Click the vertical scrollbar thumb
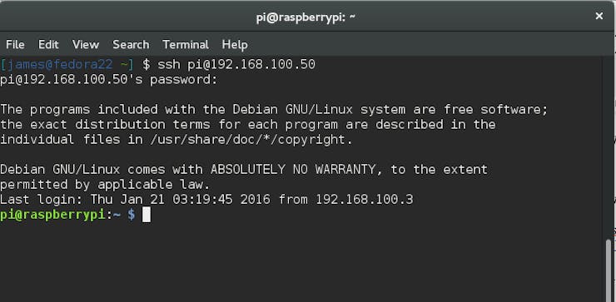Screen dimensions: 616x302 [609, 270]
